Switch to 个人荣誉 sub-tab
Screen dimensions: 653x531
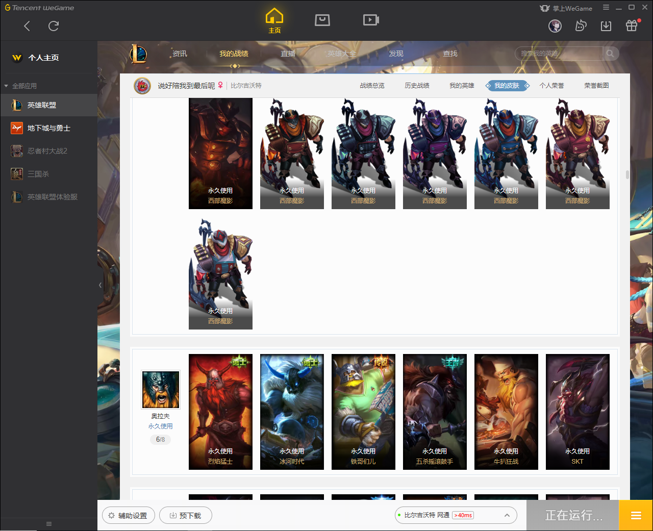[551, 86]
